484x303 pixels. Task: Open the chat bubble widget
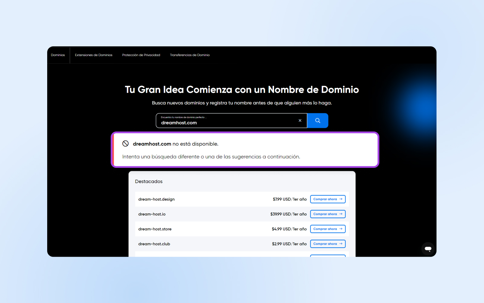point(428,249)
